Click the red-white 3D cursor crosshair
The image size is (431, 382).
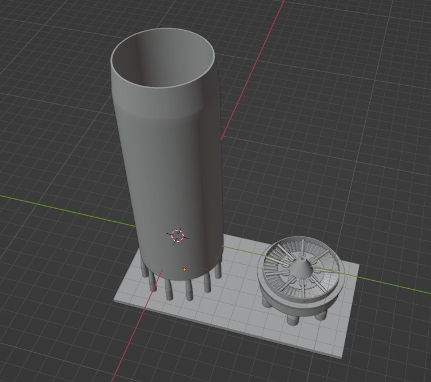coord(177,236)
